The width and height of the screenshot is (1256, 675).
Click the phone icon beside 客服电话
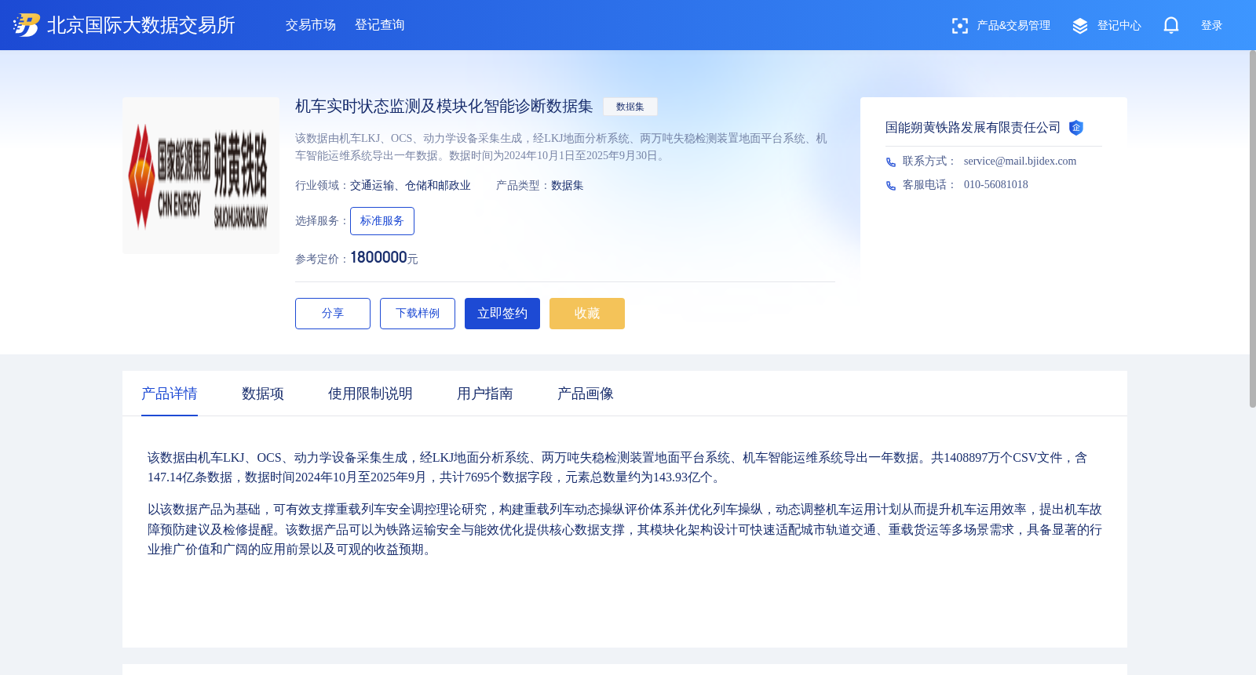point(891,186)
